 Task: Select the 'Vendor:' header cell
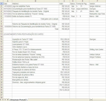(98, 4)
